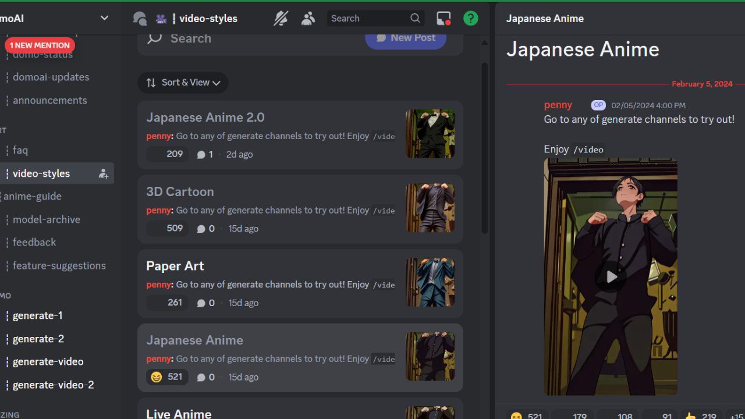Screen dimensions: 745x419
Task: Click the 261 reaction on Paper Art
Action: coord(167,303)
